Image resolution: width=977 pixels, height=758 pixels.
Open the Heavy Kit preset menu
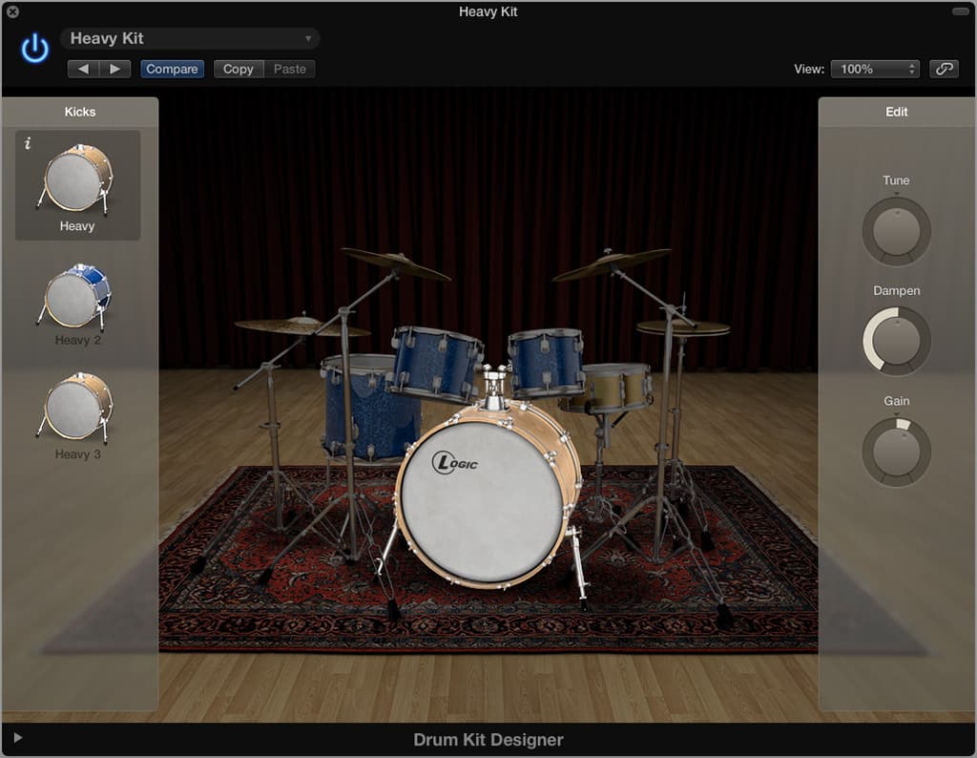click(190, 38)
